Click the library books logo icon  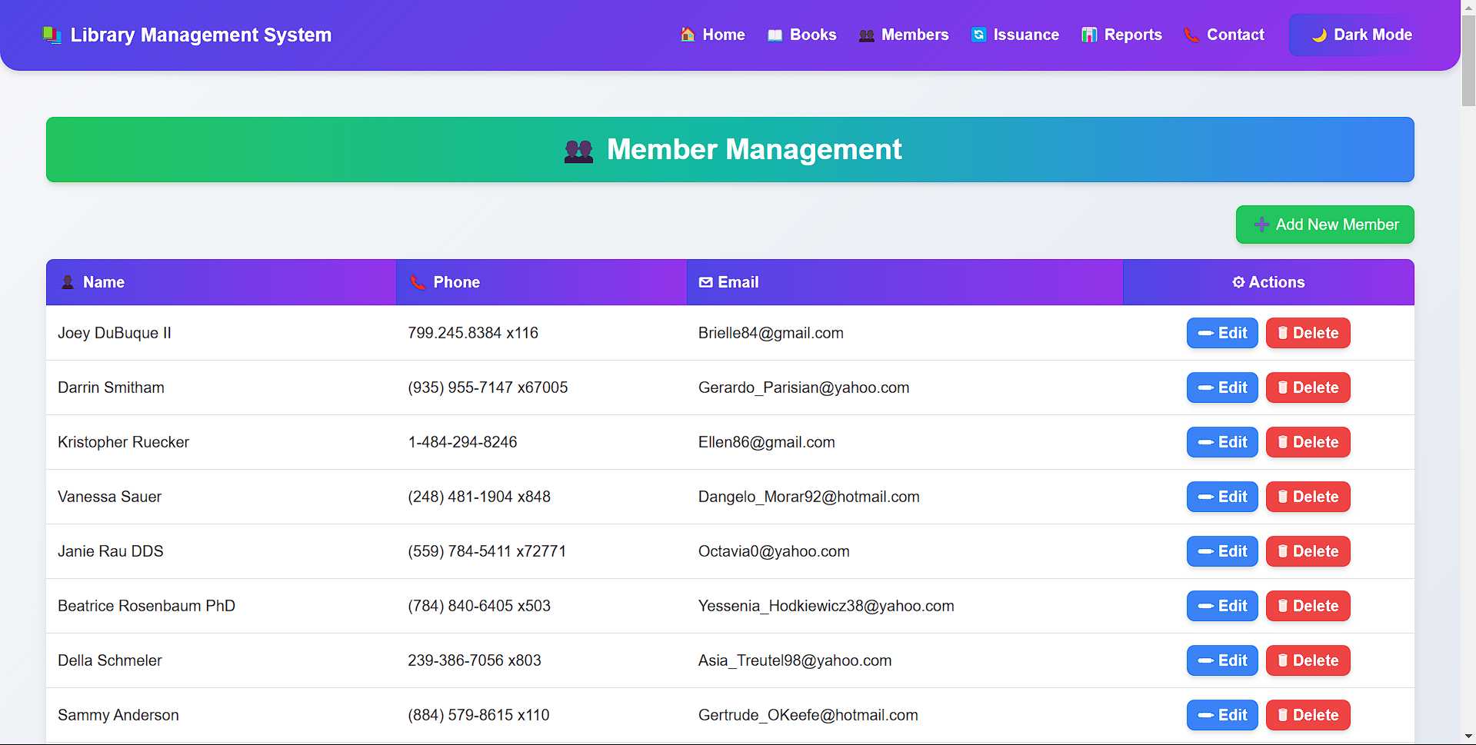(x=52, y=35)
